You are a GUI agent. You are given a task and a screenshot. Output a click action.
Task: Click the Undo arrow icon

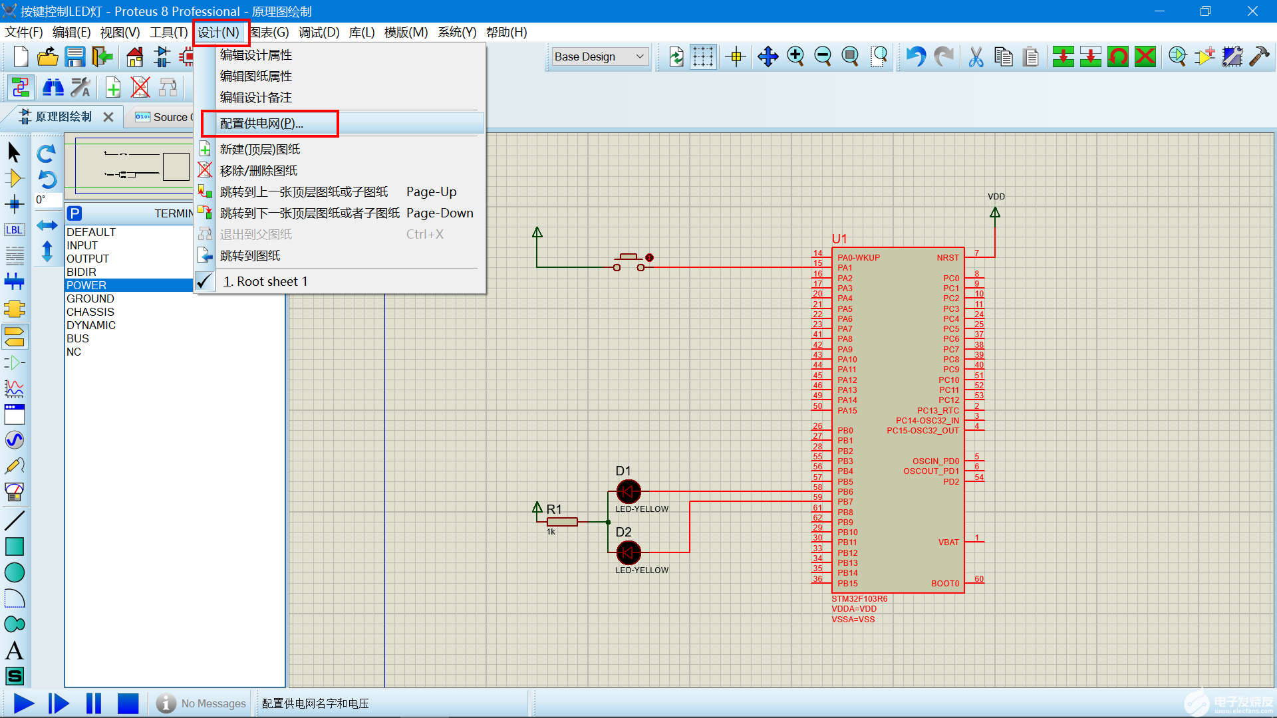coord(916,57)
